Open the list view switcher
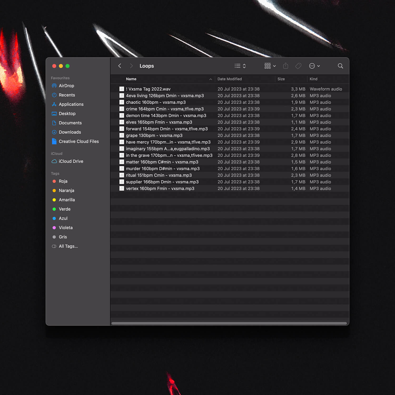395x395 pixels. (240, 66)
